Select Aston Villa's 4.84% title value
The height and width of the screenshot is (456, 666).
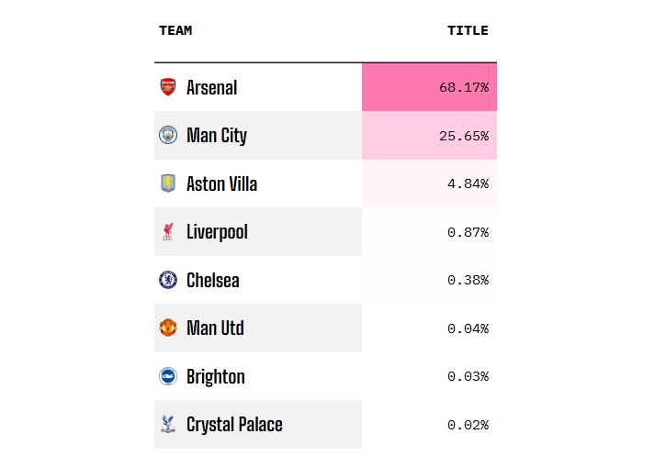tap(468, 184)
